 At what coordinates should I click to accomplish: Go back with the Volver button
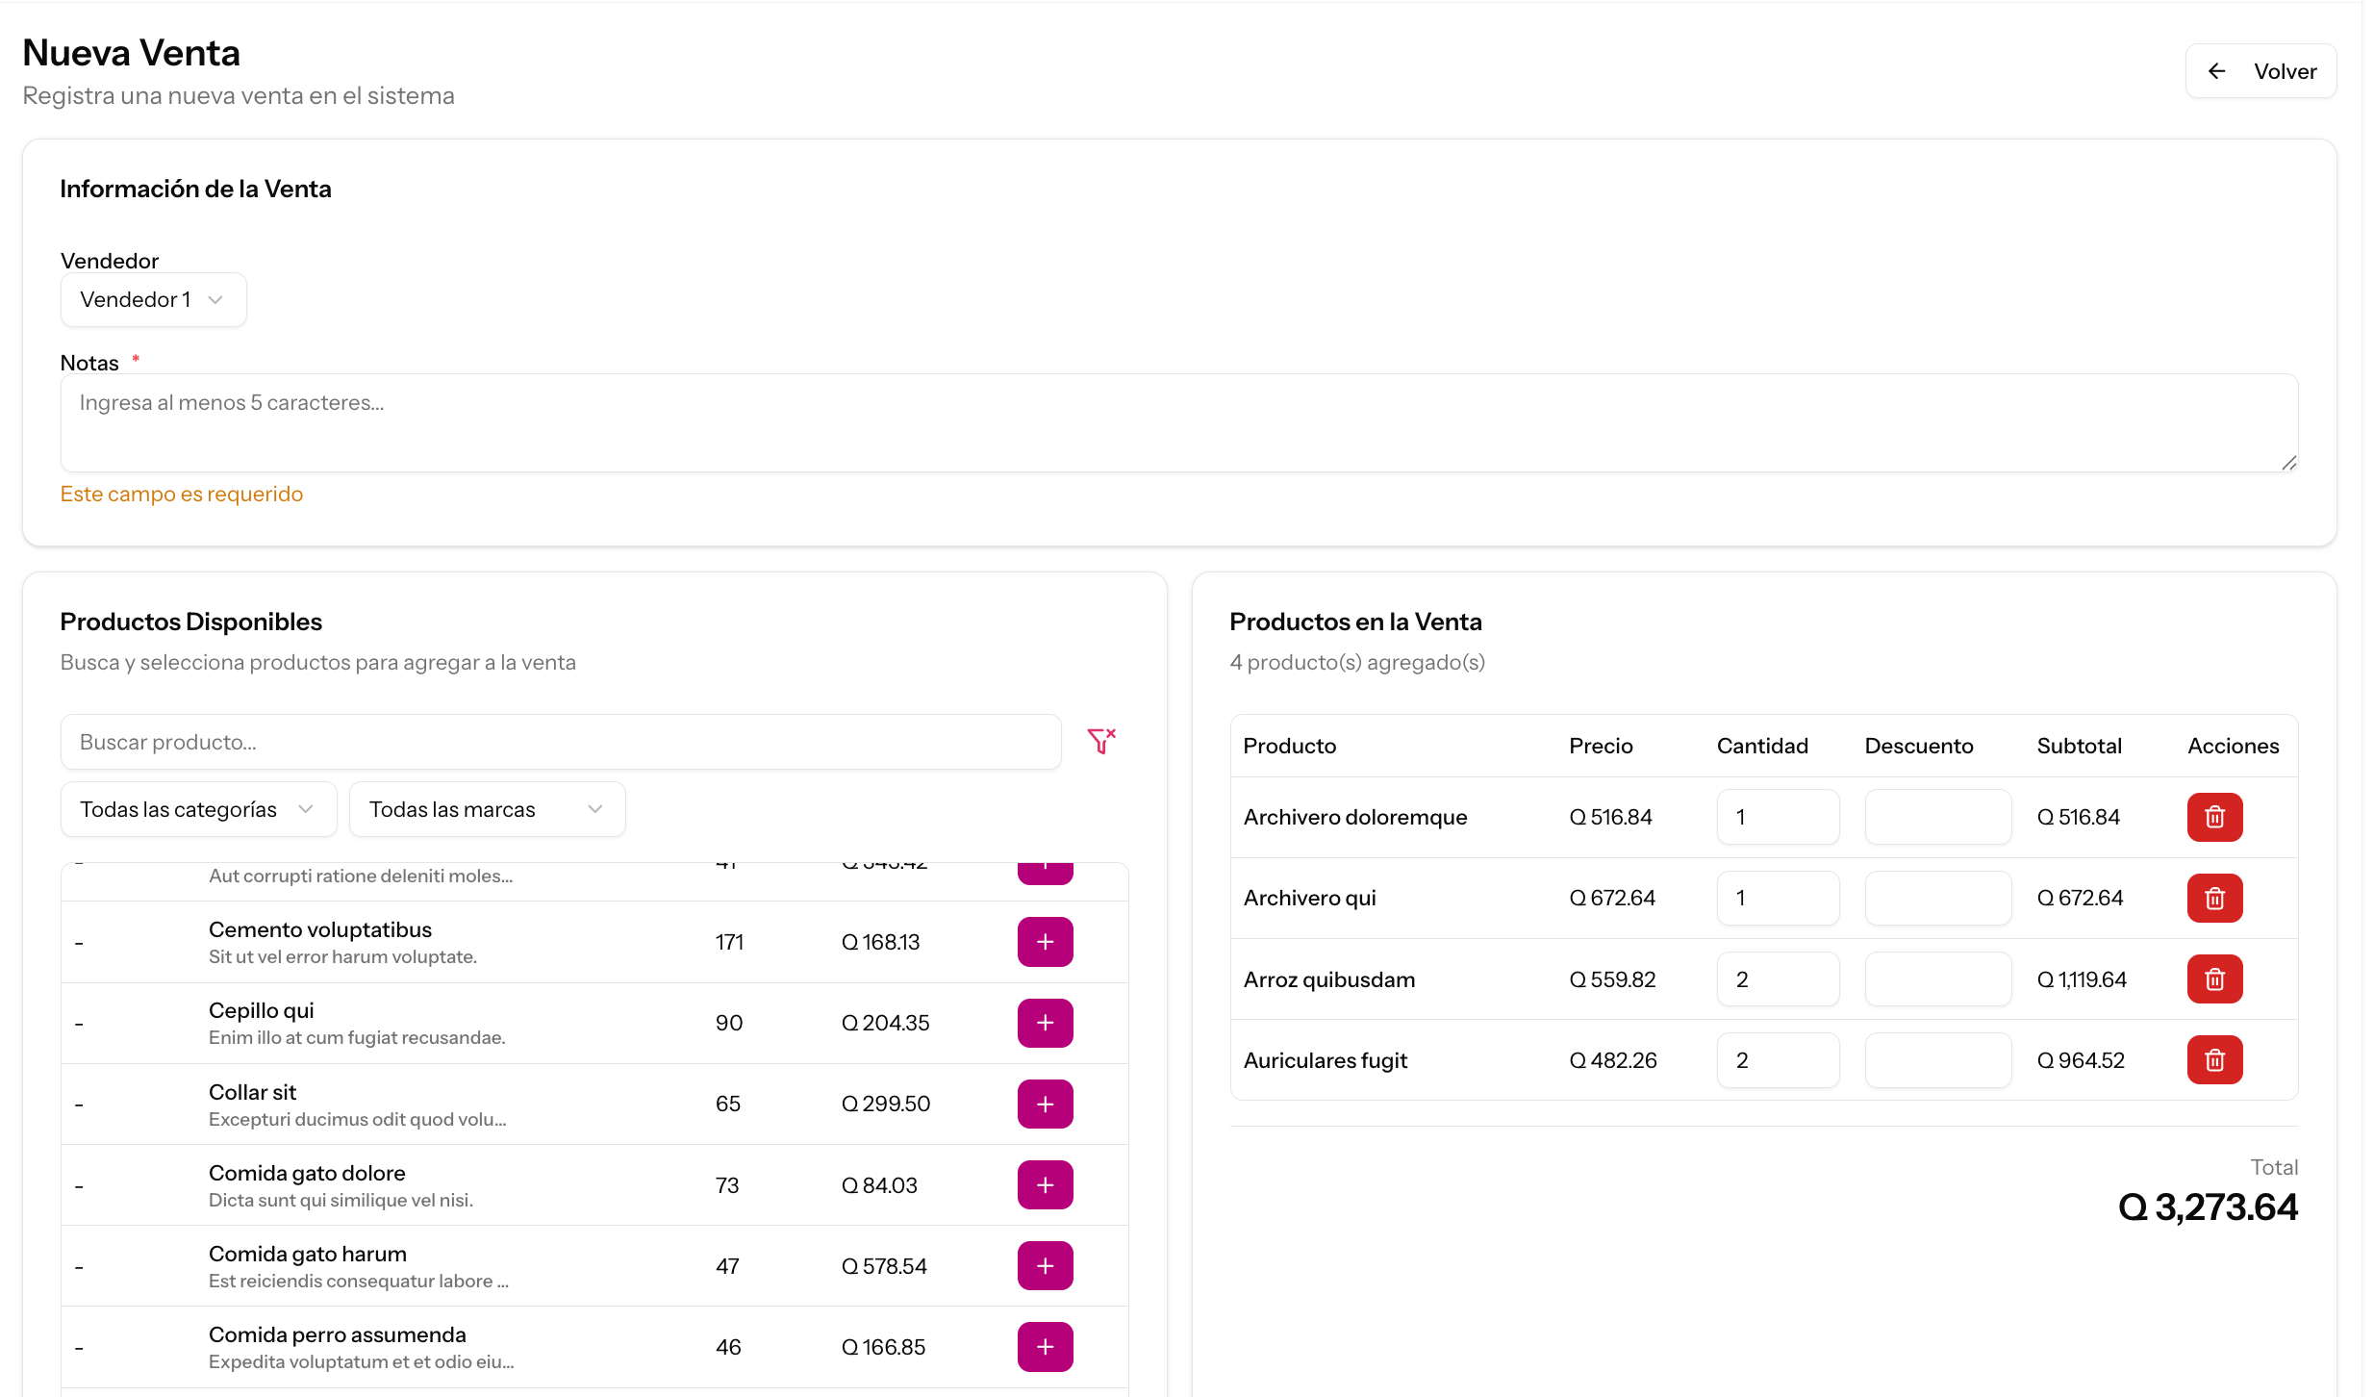pos(2260,71)
